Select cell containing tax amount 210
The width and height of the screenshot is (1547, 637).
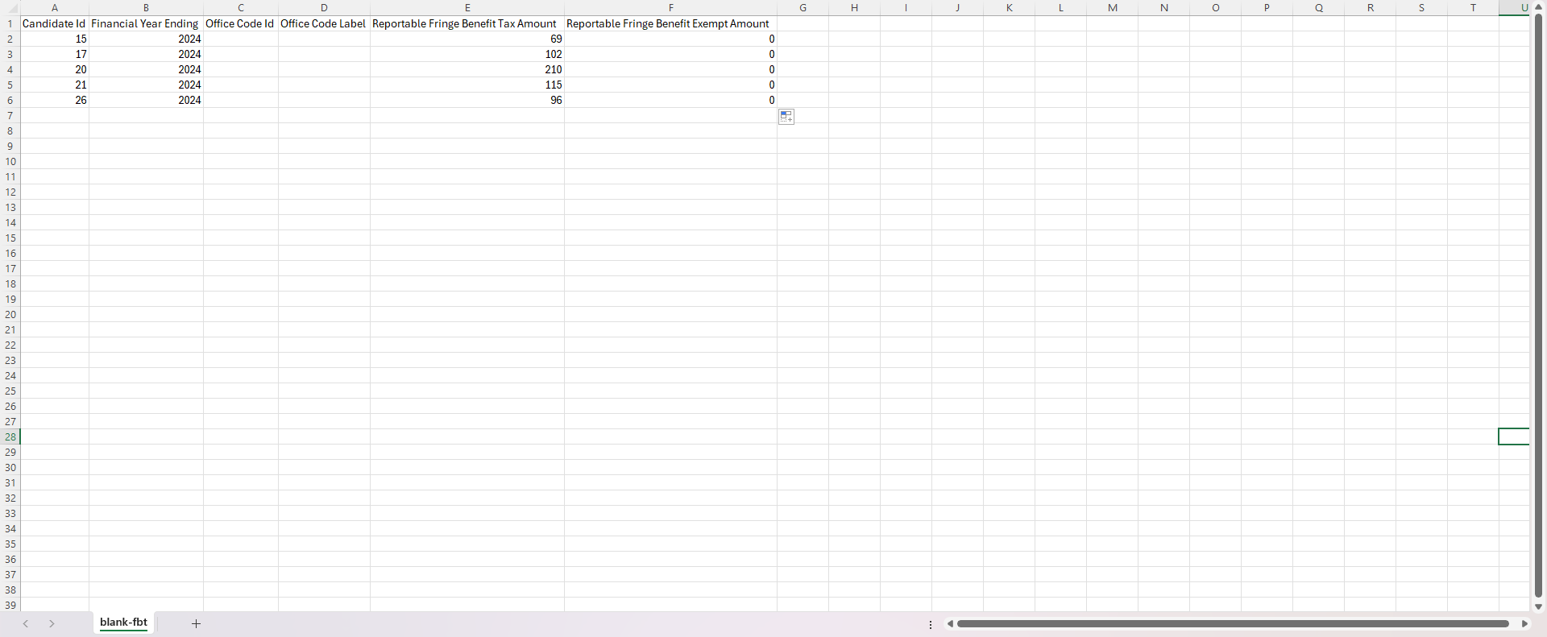(467, 69)
